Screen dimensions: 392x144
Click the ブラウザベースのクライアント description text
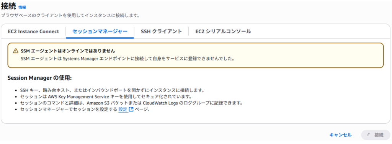coord(70,15)
